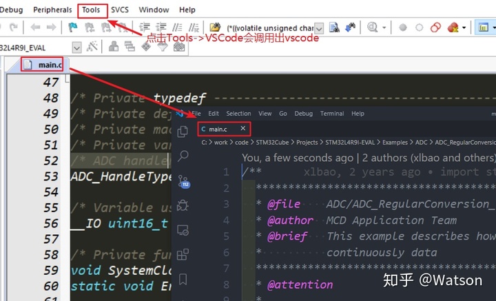The height and width of the screenshot is (301, 496).
Task: Click the Redo icon in Keil toolbar
Action: pyautogui.click(x=13, y=28)
